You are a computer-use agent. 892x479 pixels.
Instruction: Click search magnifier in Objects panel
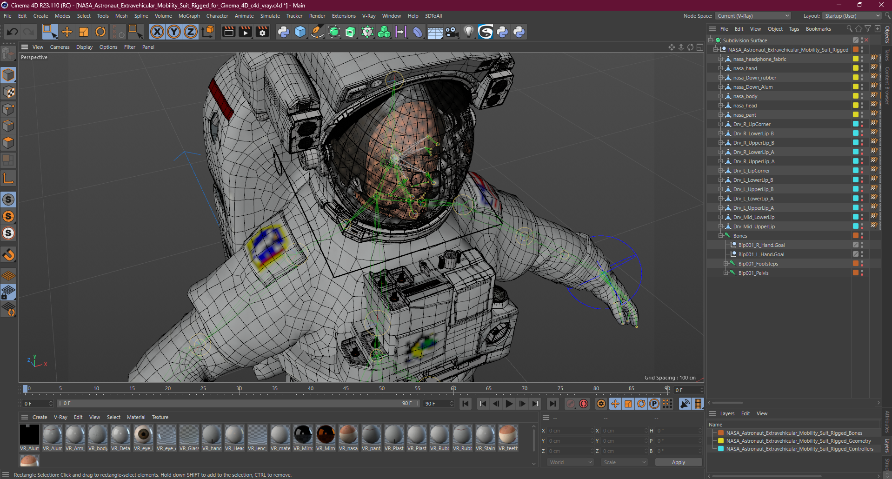coord(850,29)
